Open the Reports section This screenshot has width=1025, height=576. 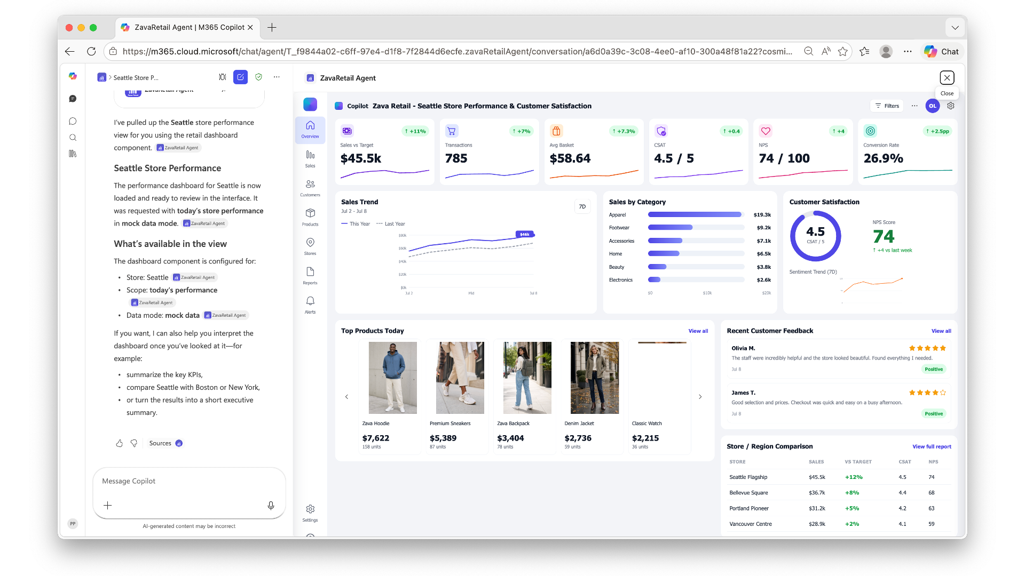310,276
